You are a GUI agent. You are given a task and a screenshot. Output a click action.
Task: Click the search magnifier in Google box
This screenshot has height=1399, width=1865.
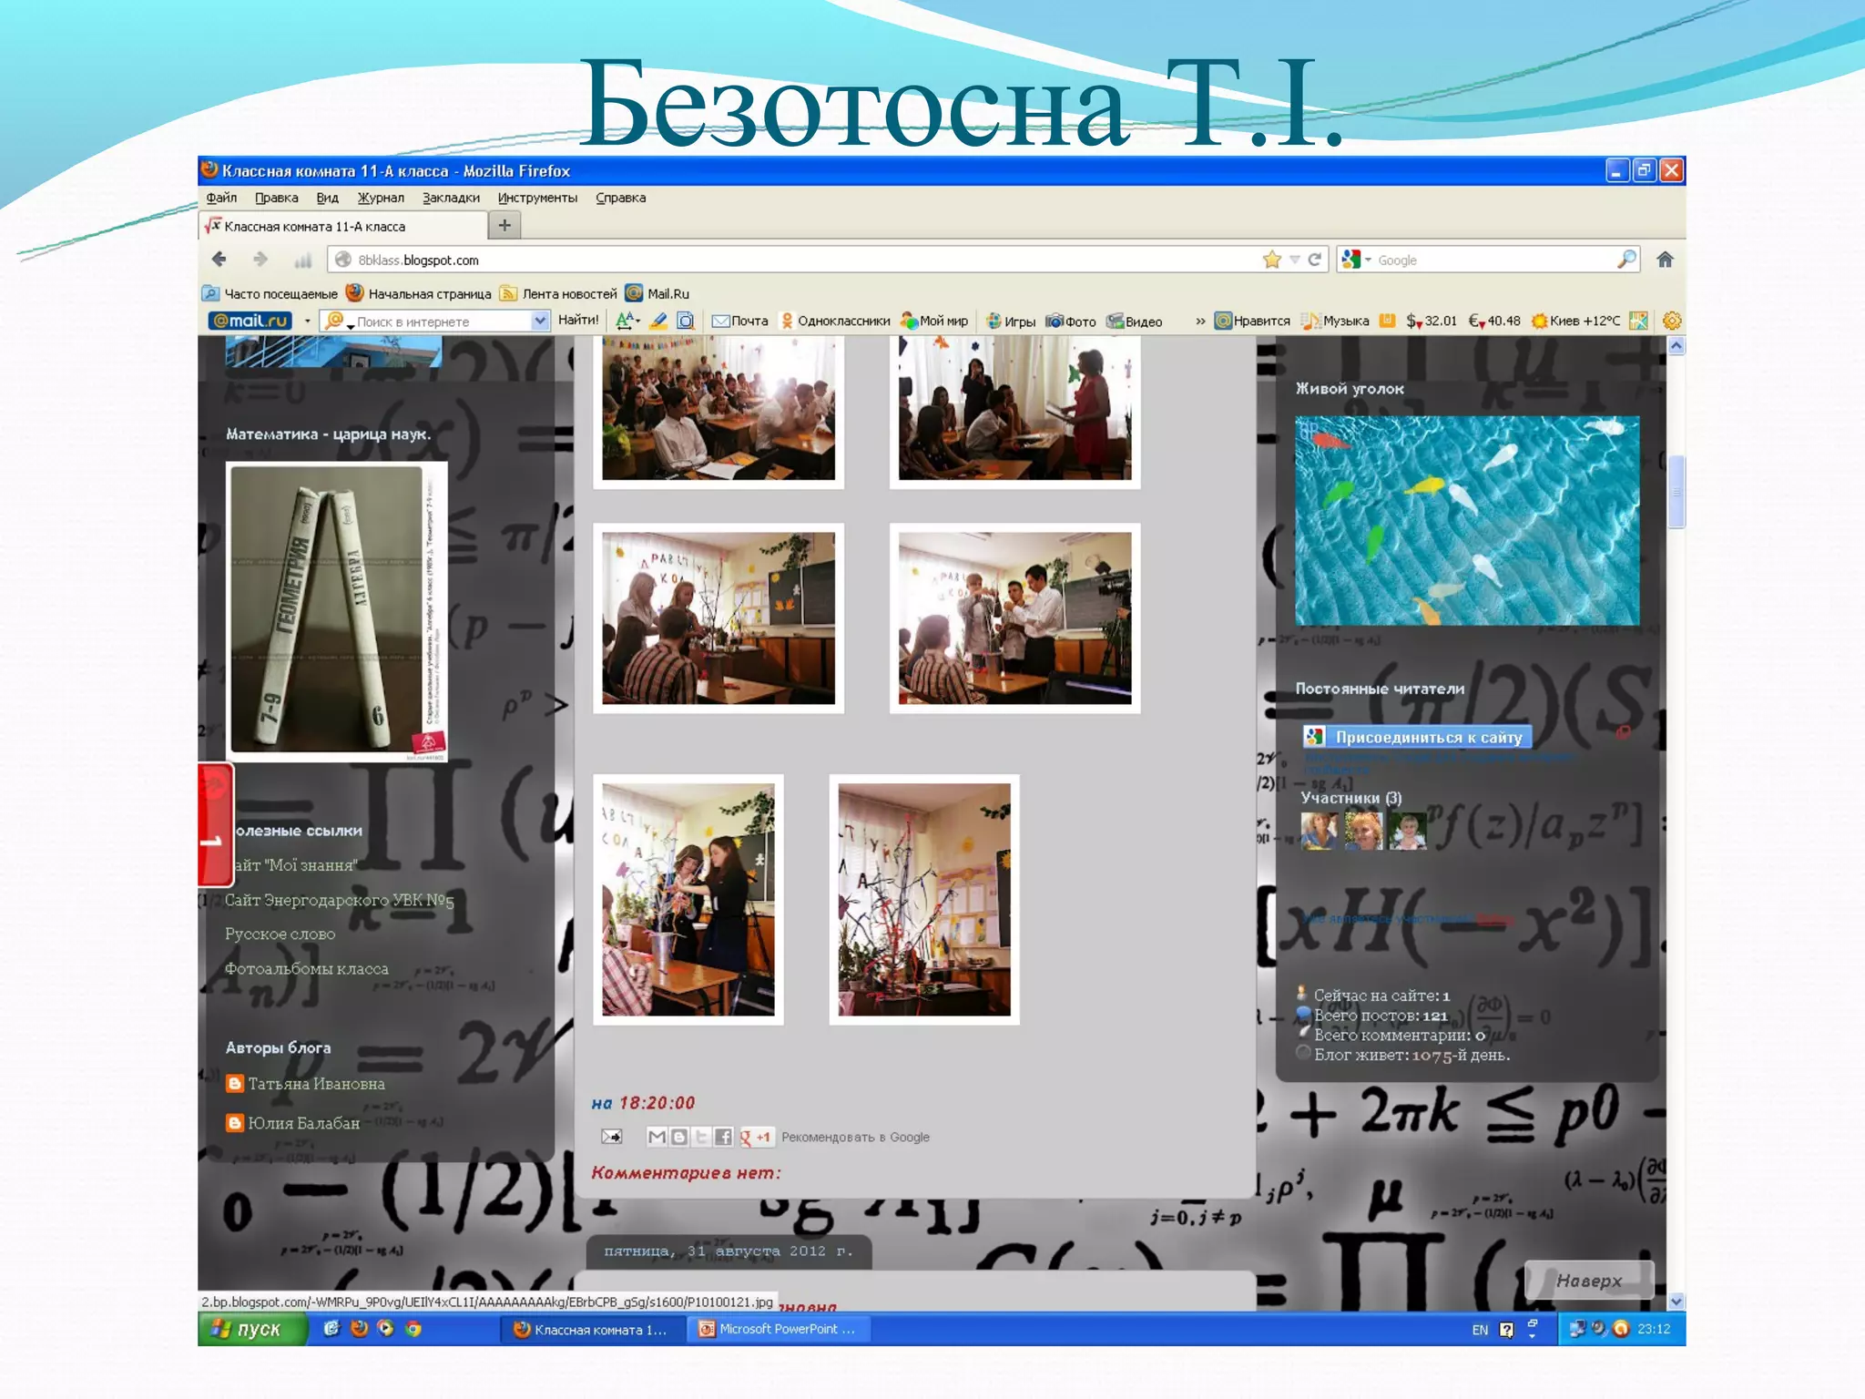click(1626, 260)
